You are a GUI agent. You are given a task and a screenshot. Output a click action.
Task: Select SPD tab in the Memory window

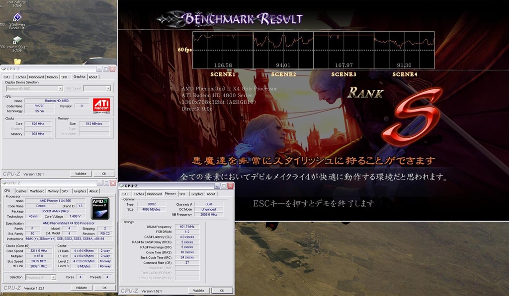[182, 194]
